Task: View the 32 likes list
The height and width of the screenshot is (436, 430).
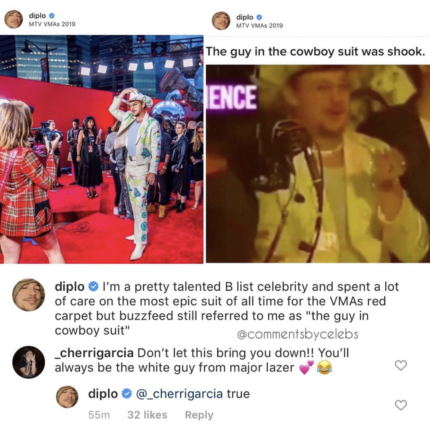Action: [x=147, y=415]
